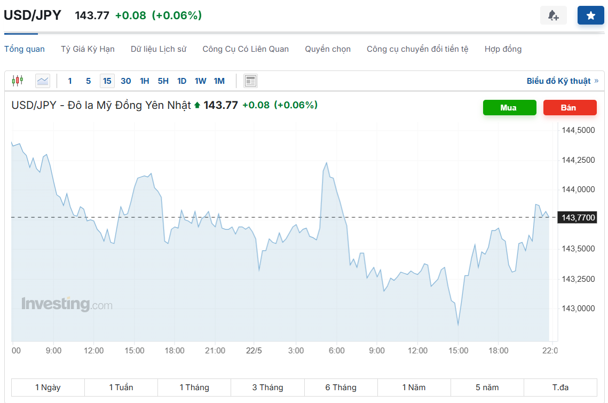Screen dimensions: 608x403
Task: Set chart interval to 1D
Action: tap(181, 81)
